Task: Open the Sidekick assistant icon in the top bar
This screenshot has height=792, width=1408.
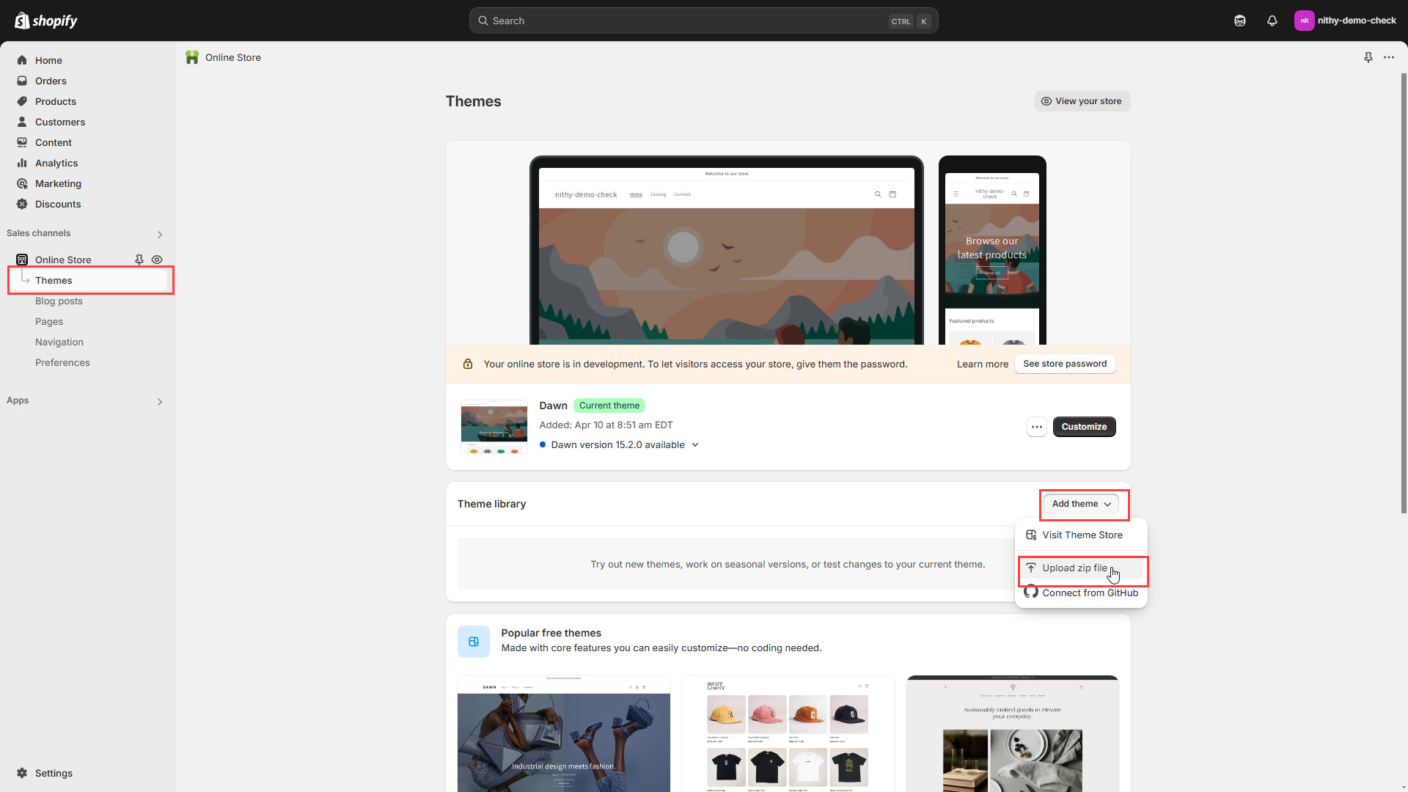Action: [1240, 21]
